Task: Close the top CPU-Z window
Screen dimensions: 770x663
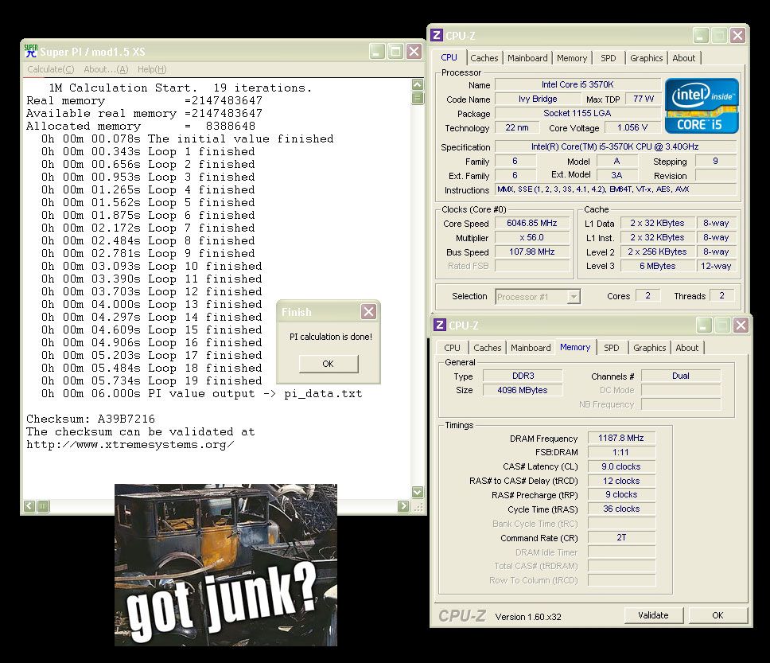Action: (x=737, y=35)
